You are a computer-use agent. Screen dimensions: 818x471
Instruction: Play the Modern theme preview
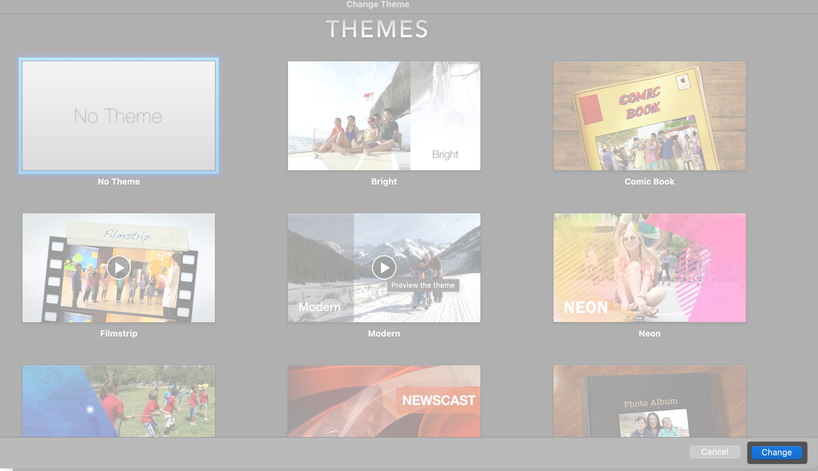coord(384,267)
